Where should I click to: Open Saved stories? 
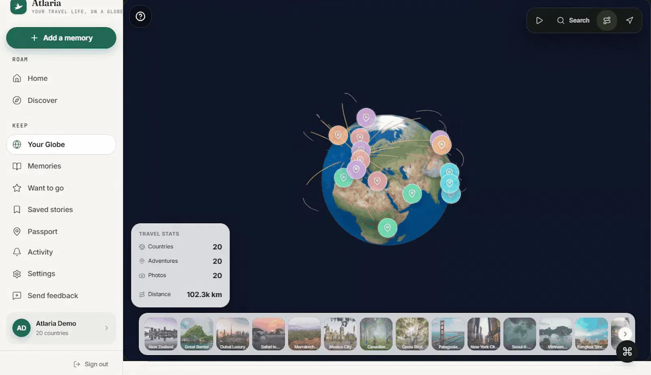point(61,209)
